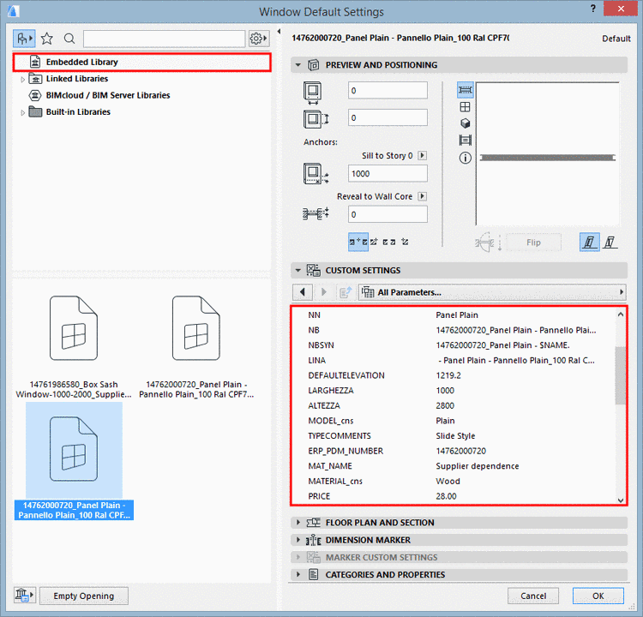Open the Sill to Story 0 menu
Image resolution: width=643 pixels, height=617 pixels.
click(422, 156)
